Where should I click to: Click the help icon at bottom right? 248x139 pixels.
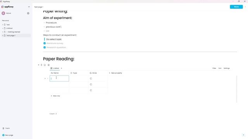(x=243, y=135)
